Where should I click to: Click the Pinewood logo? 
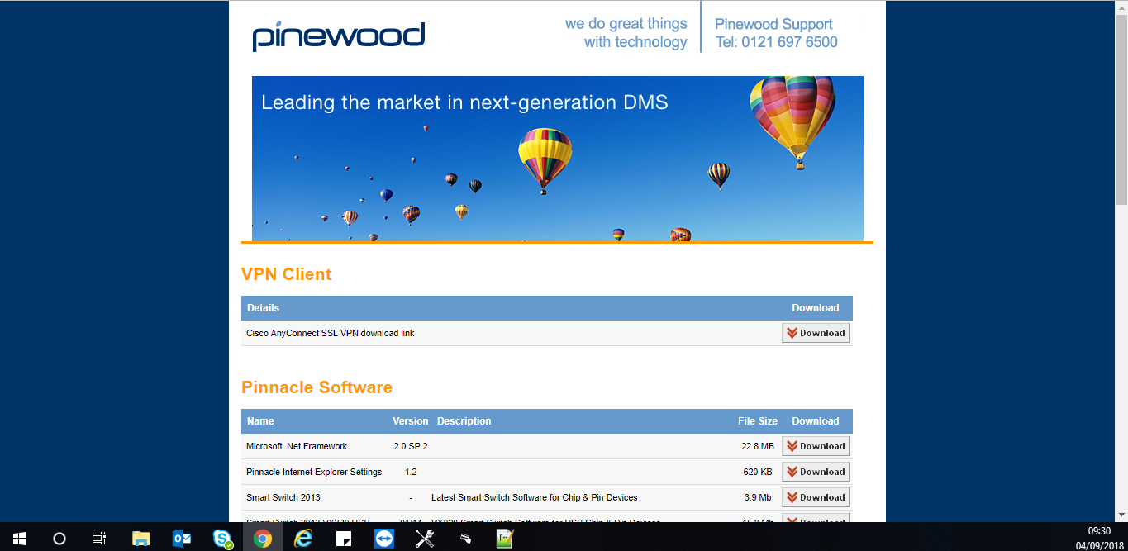coord(338,36)
